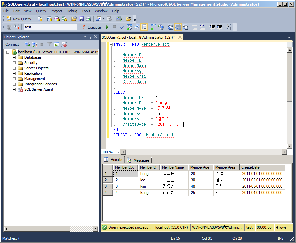Screen dimensions: 296x243
Task: Close the Object Explorer panel
Action: (96, 37)
